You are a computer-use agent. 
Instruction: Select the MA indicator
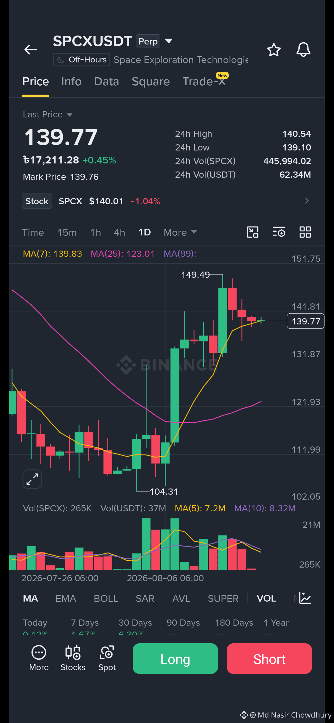(31, 598)
